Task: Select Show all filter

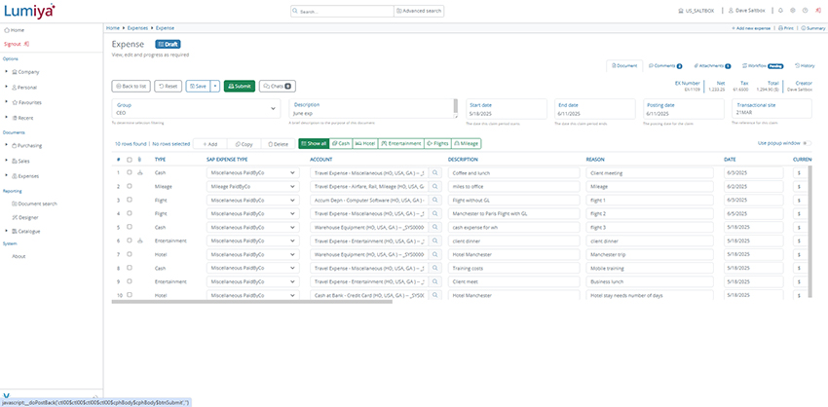Action: 314,143
